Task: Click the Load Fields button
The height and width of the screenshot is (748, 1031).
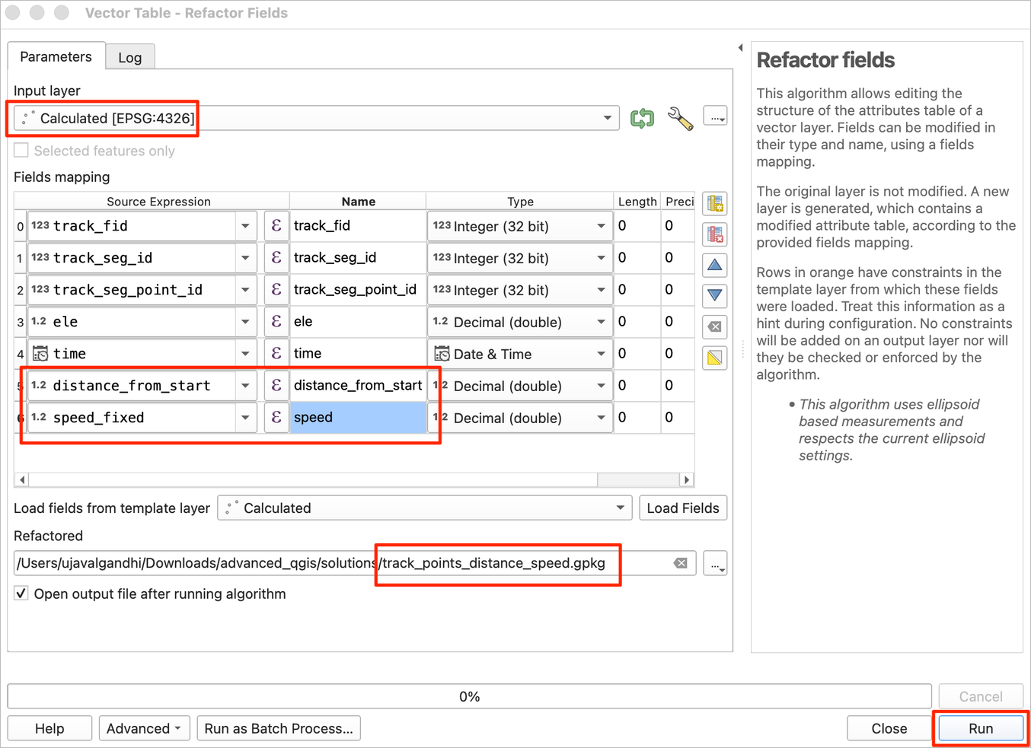Action: [x=682, y=508]
